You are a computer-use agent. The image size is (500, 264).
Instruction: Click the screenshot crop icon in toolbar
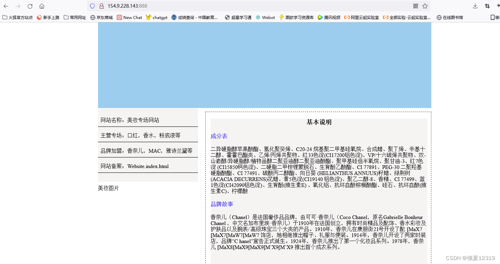tap(487, 6)
